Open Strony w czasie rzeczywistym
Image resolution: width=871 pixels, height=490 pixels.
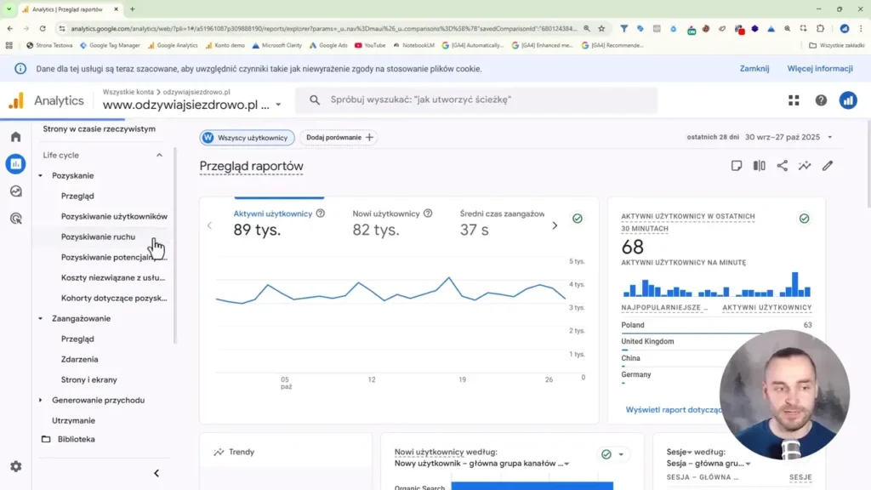pyautogui.click(x=99, y=129)
